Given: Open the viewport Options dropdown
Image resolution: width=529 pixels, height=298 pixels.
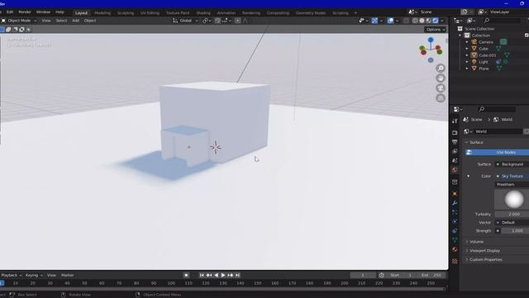Looking at the screenshot, I should click(436, 30).
